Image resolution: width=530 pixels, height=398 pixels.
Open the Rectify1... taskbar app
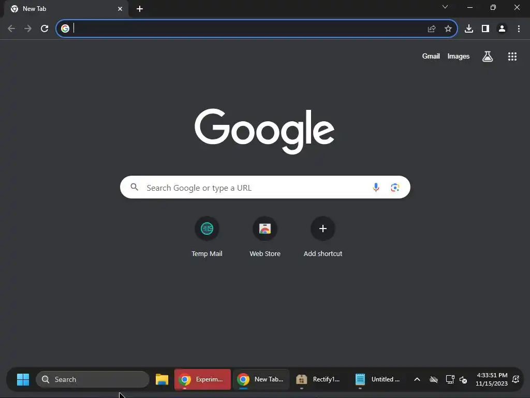tap(318, 379)
